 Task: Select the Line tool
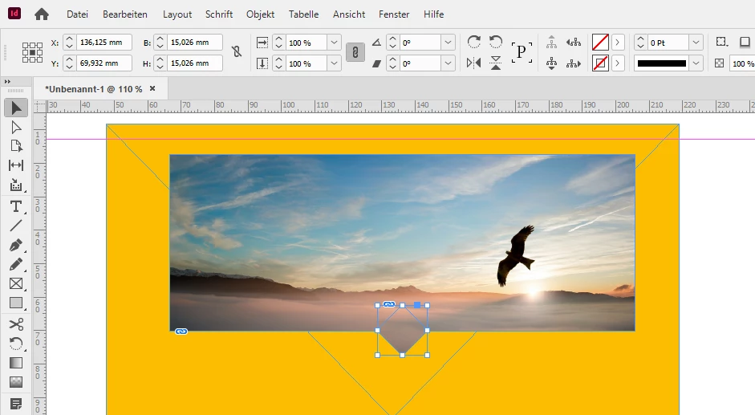(16, 226)
